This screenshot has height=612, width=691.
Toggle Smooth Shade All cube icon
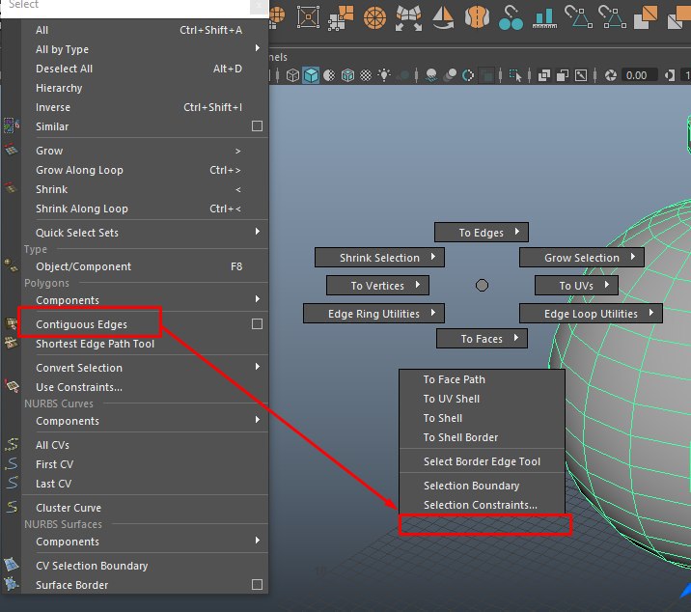[x=311, y=75]
